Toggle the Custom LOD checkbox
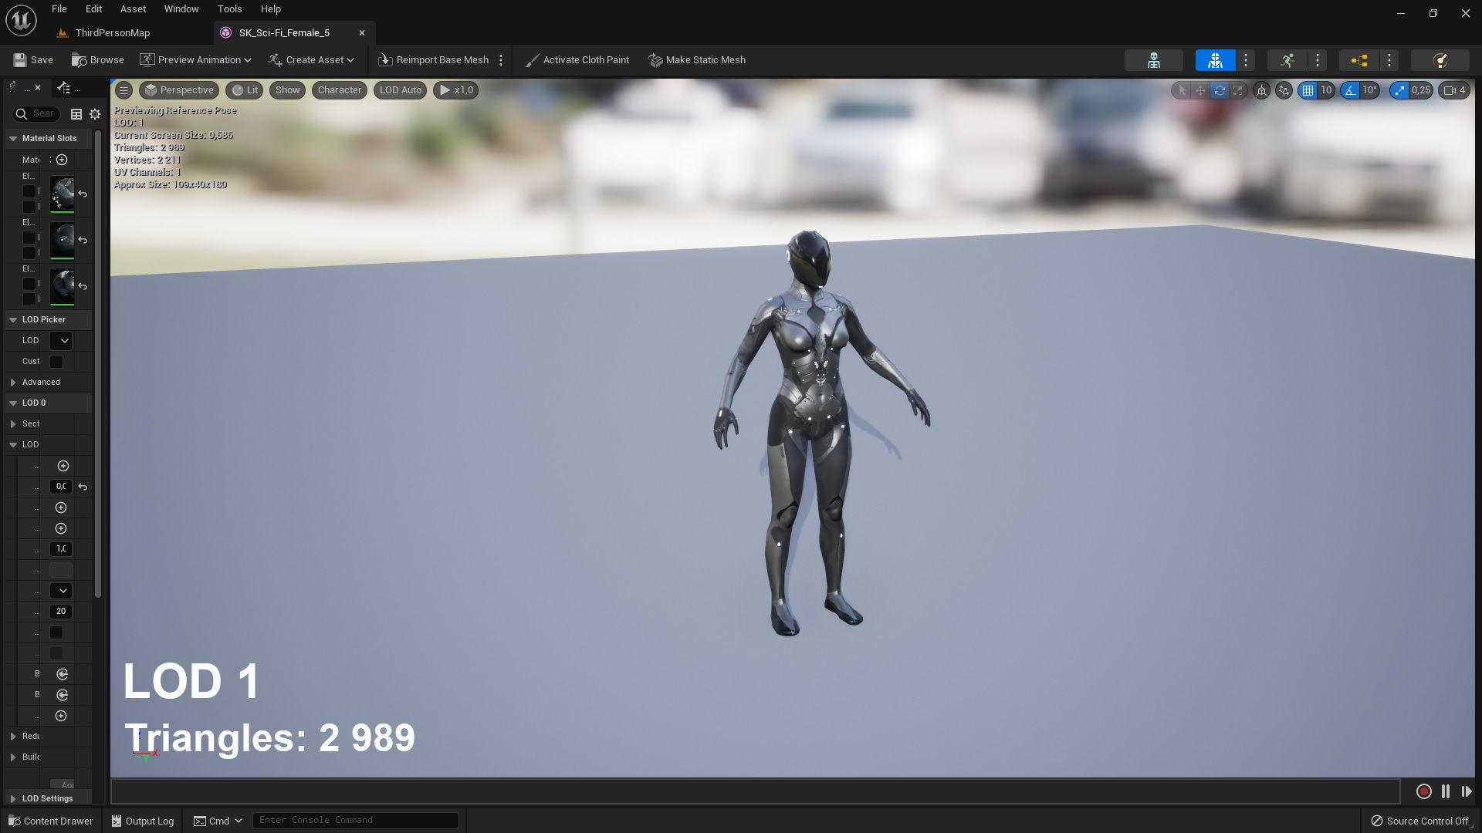Screen dimensions: 1482x833 (56, 362)
